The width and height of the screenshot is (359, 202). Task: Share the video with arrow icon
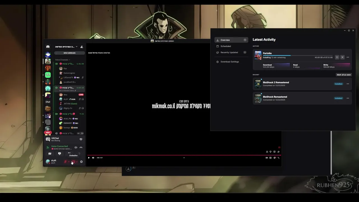tap(279, 152)
